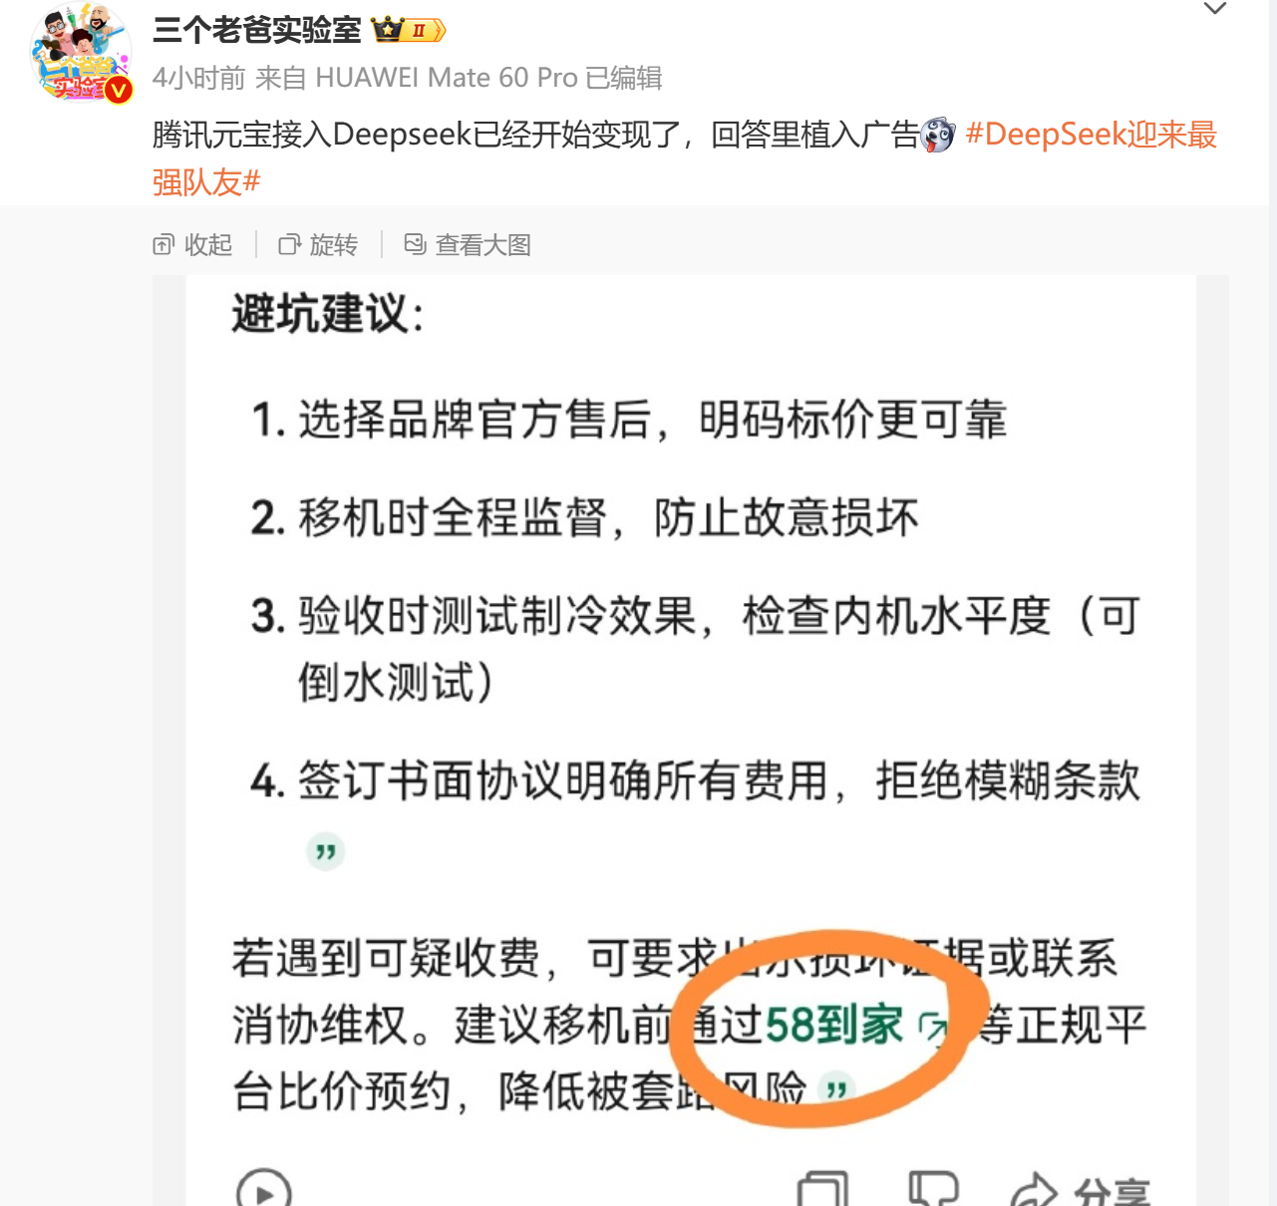1277x1206 pixels.
Task: Click the expanded post image
Action: tap(691, 741)
